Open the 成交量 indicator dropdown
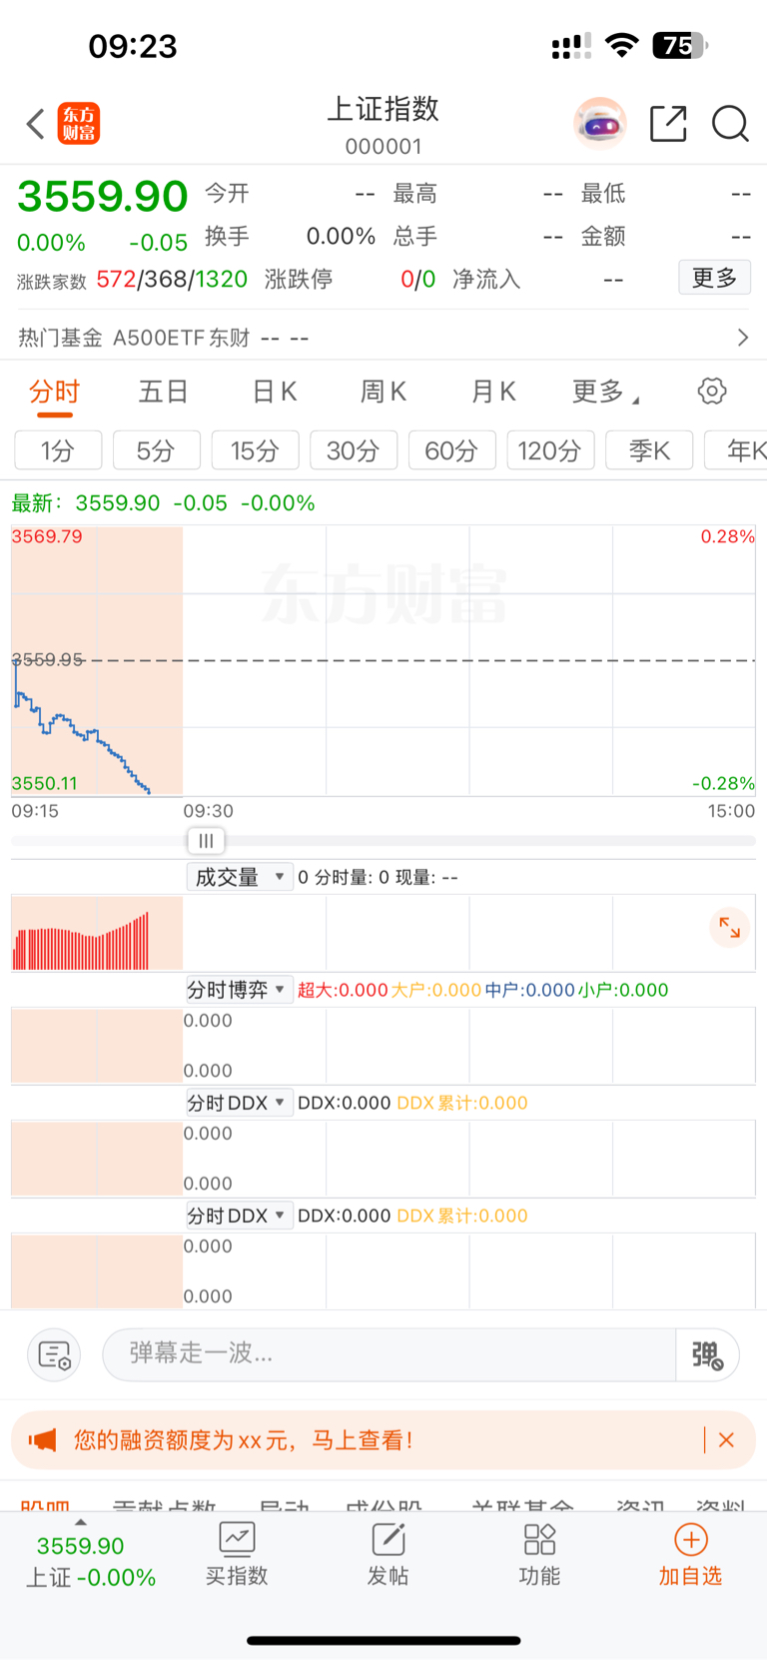The width and height of the screenshot is (767, 1660). pos(240,877)
